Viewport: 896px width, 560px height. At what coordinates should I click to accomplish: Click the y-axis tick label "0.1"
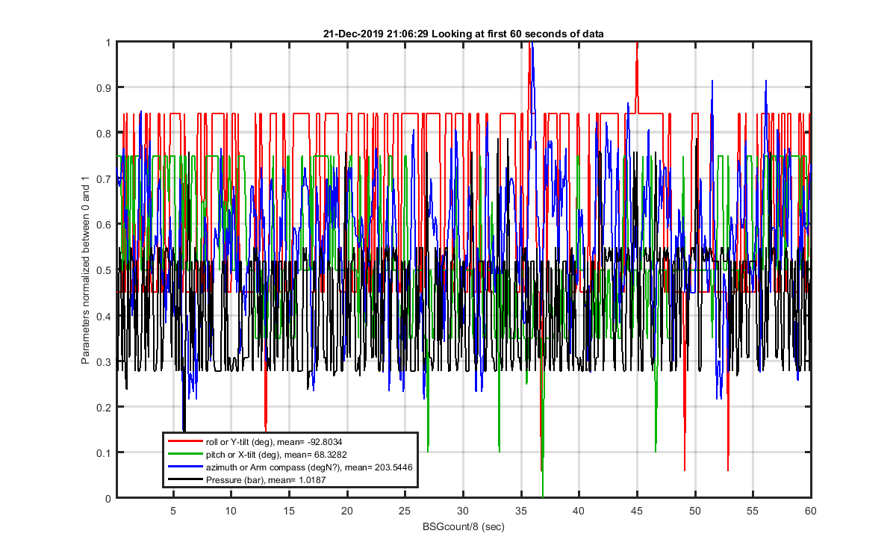(x=105, y=452)
